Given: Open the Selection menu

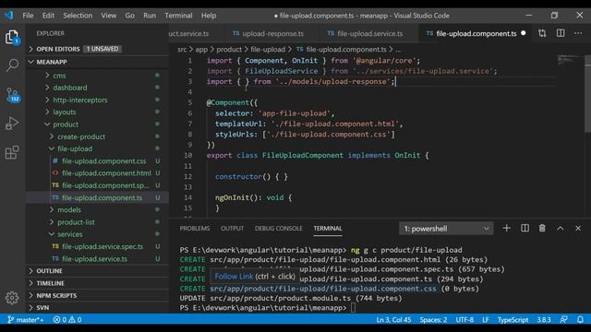Looking at the screenshot, I should (x=78, y=16).
